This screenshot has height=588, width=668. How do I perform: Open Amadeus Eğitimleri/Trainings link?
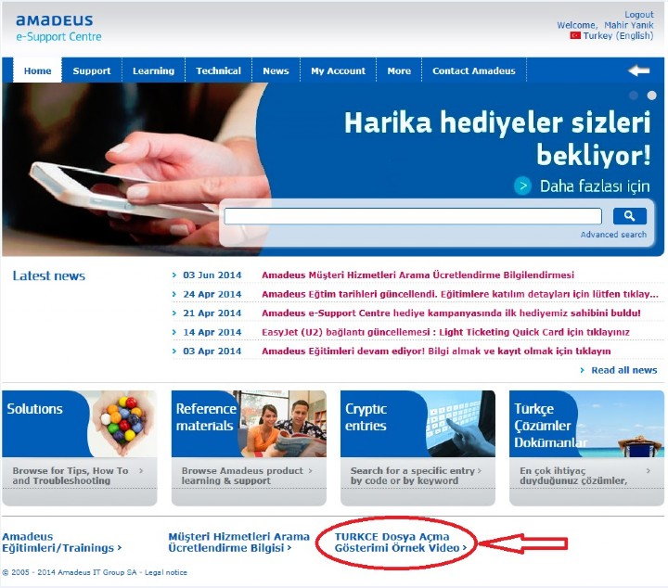[62, 542]
